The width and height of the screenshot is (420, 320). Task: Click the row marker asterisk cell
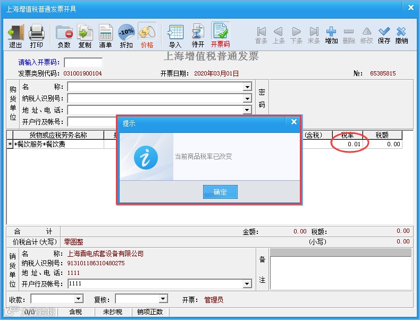coord(10,145)
